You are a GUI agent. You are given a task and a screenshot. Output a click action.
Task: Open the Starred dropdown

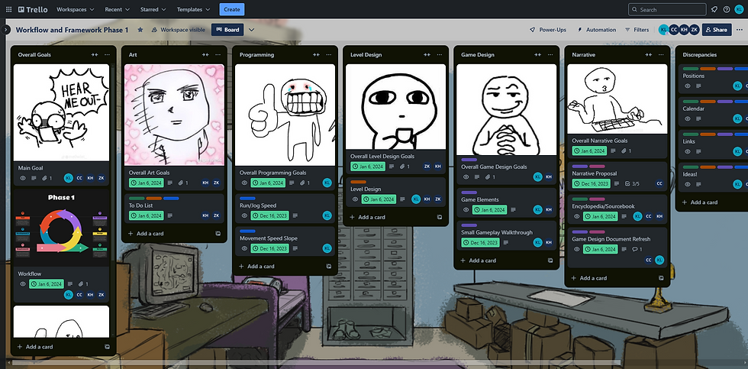(x=153, y=9)
